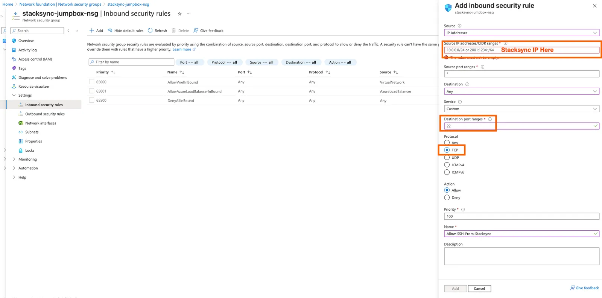The image size is (602, 298).
Task: Click the Resource visualizer icon
Action: click(14, 87)
